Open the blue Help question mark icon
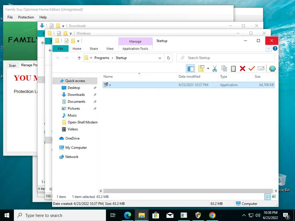Screen dimensions: 295x221 tap(275, 48)
